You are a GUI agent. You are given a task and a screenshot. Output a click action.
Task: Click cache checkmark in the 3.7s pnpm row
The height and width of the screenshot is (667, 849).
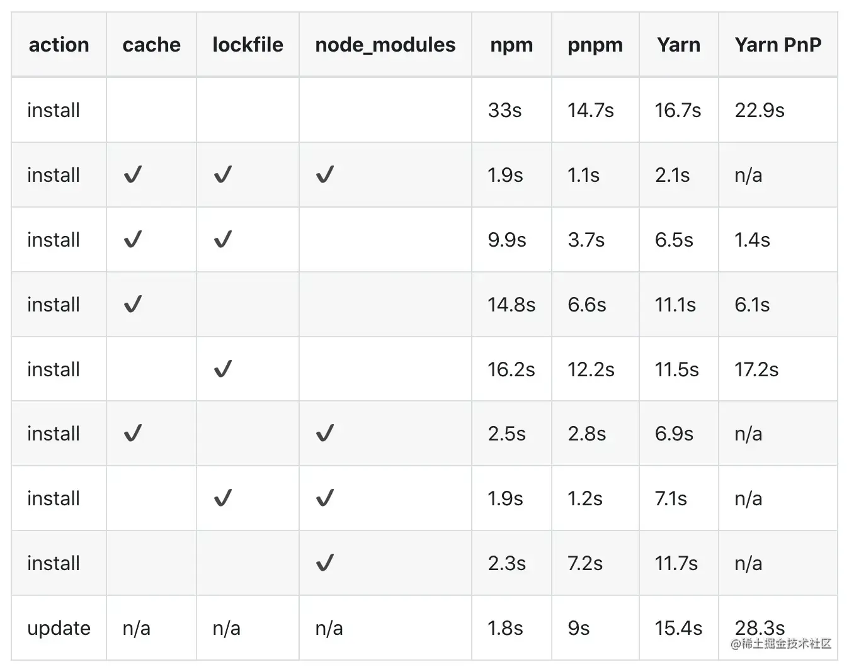[133, 240]
